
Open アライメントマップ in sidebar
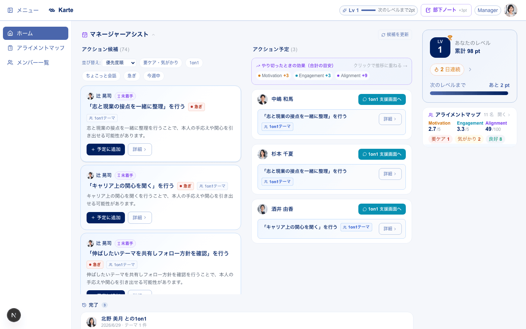[35, 48]
